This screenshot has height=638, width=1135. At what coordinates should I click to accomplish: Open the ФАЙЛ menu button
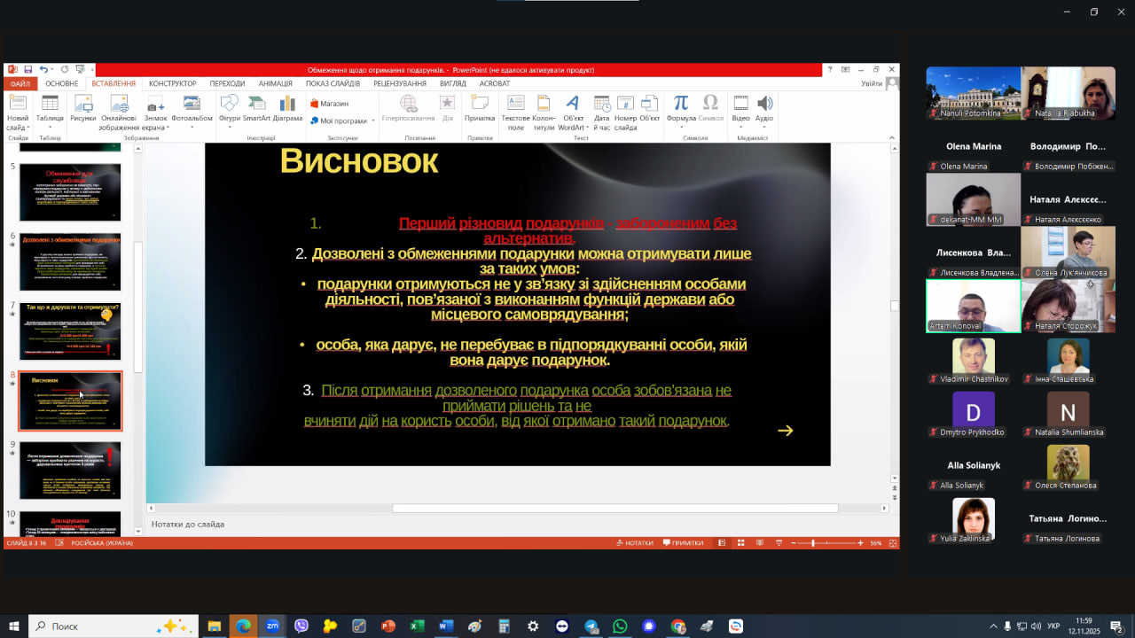(20, 83)
